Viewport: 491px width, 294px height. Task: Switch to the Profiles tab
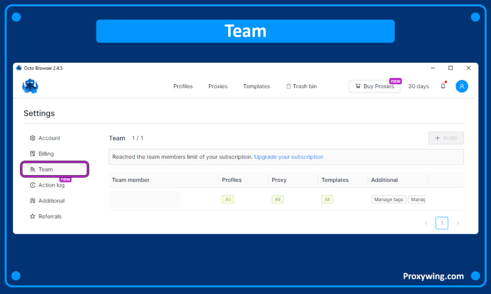(183, 86)
